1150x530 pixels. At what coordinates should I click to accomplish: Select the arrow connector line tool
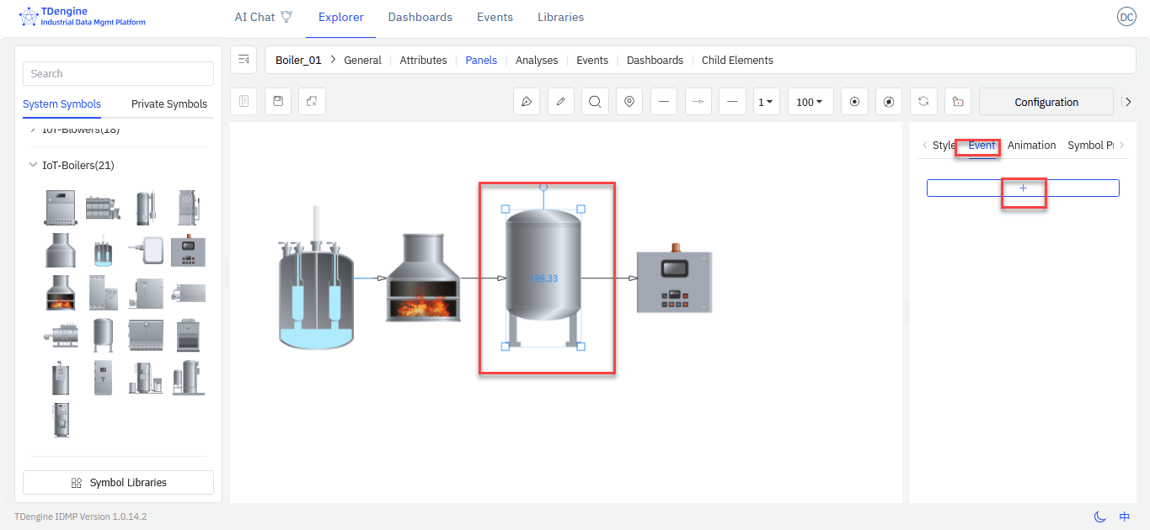[x=698, y=102]
